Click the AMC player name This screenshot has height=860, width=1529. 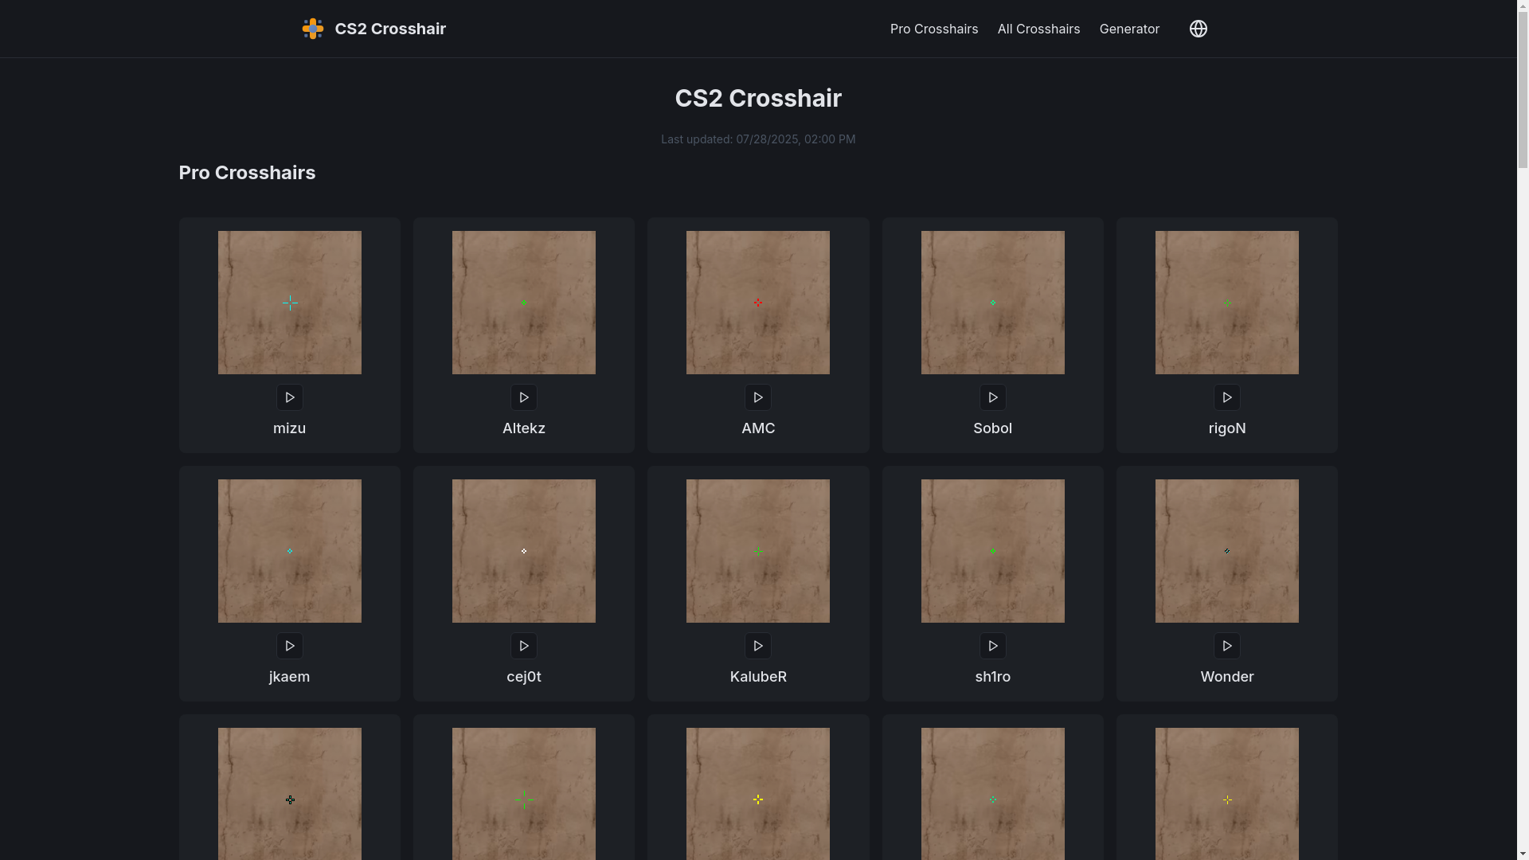(x=758, y=428)
